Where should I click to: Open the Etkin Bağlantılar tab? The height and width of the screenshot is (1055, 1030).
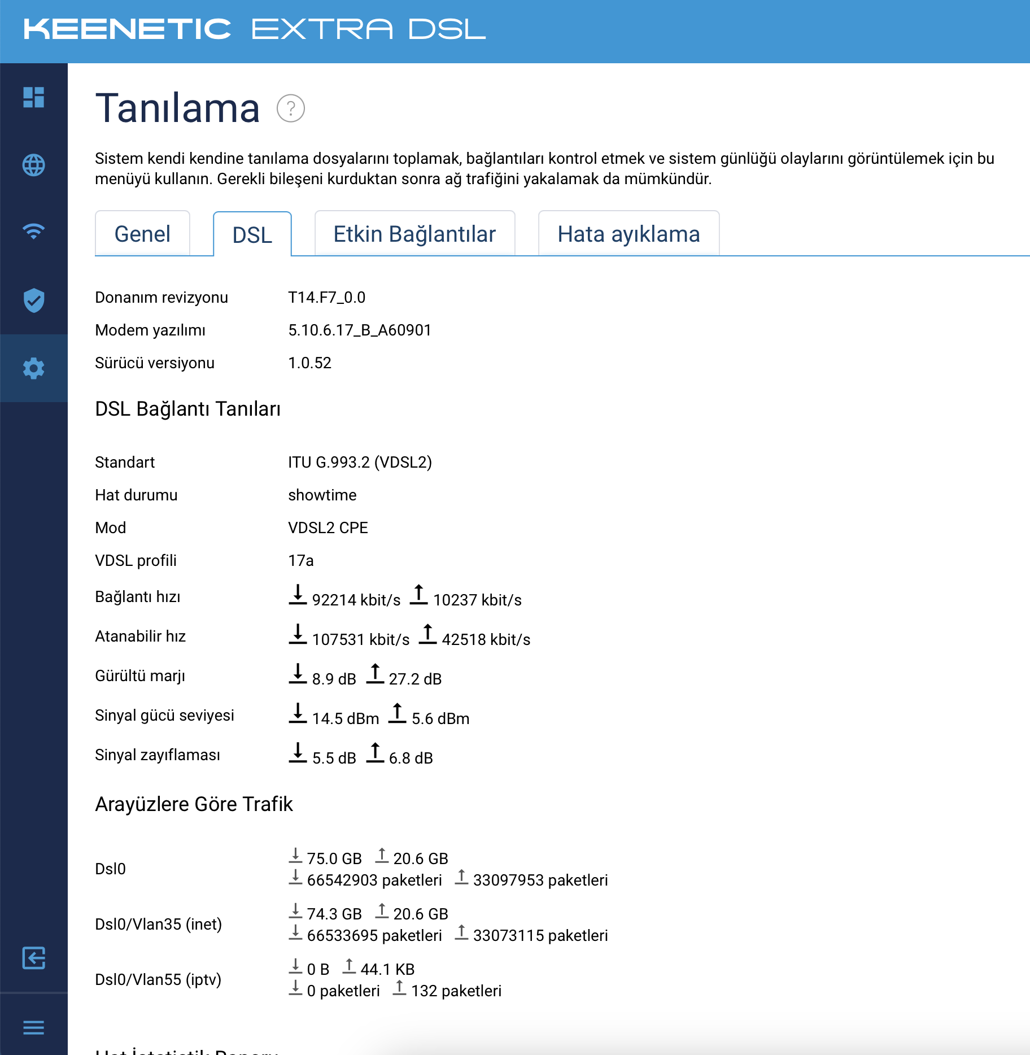(x=414, y=234)
